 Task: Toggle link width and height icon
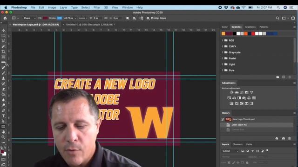click(x=106, y=18)
